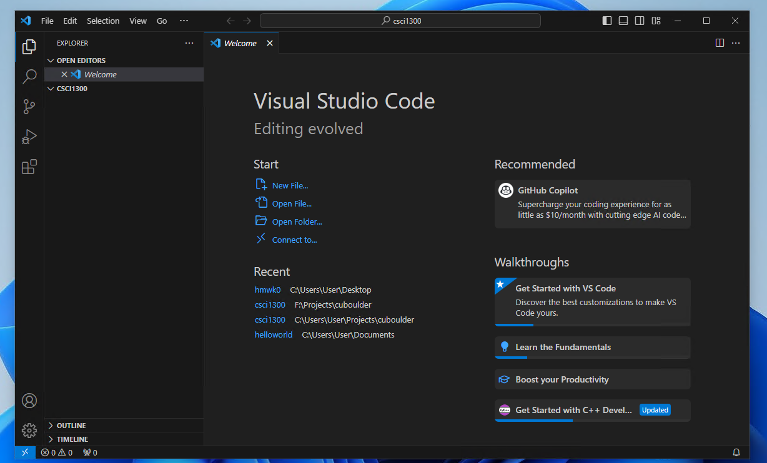Open Boost your Productivity walkthrough

tap(593, 379)
